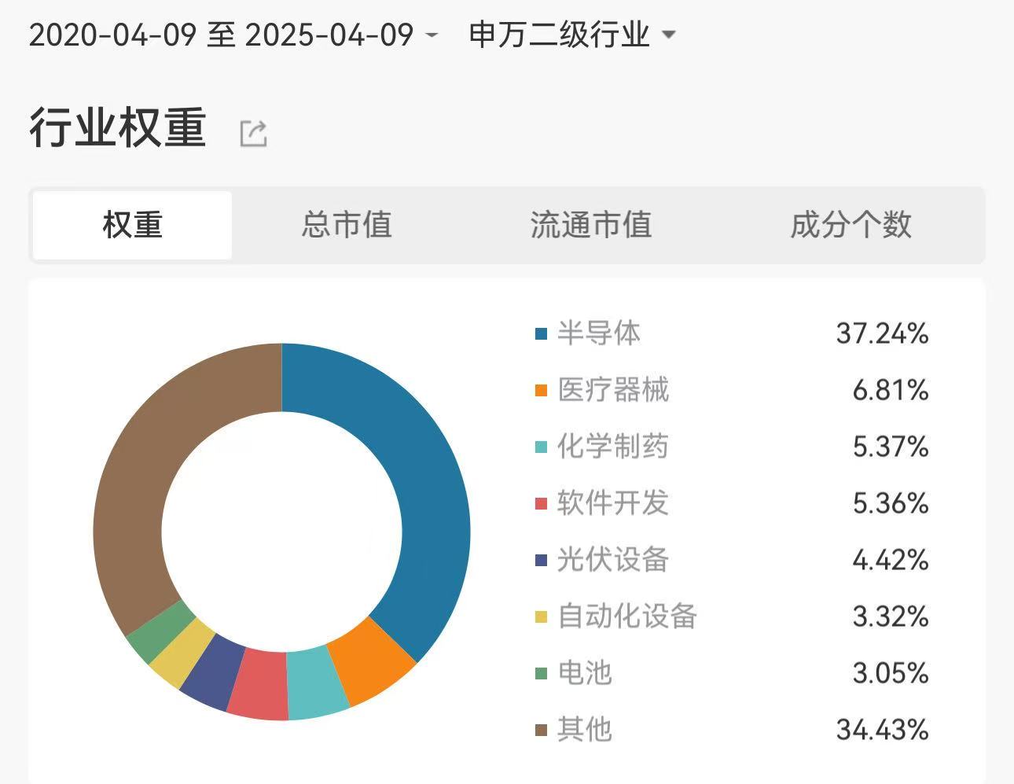Switch to the 总市值 tab

(x=347, y=225)
